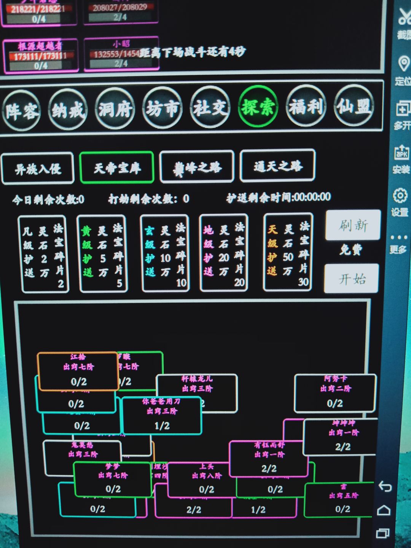
Task: Click the 有钰而舒 出窍一阶 escort card
Action: click(269, 459)
